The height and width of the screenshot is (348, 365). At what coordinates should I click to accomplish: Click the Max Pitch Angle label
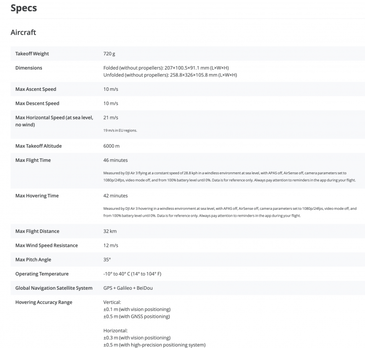33,260
